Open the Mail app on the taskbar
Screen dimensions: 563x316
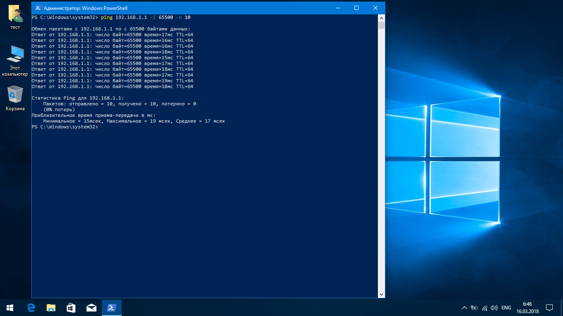click(x=91, y=307)
